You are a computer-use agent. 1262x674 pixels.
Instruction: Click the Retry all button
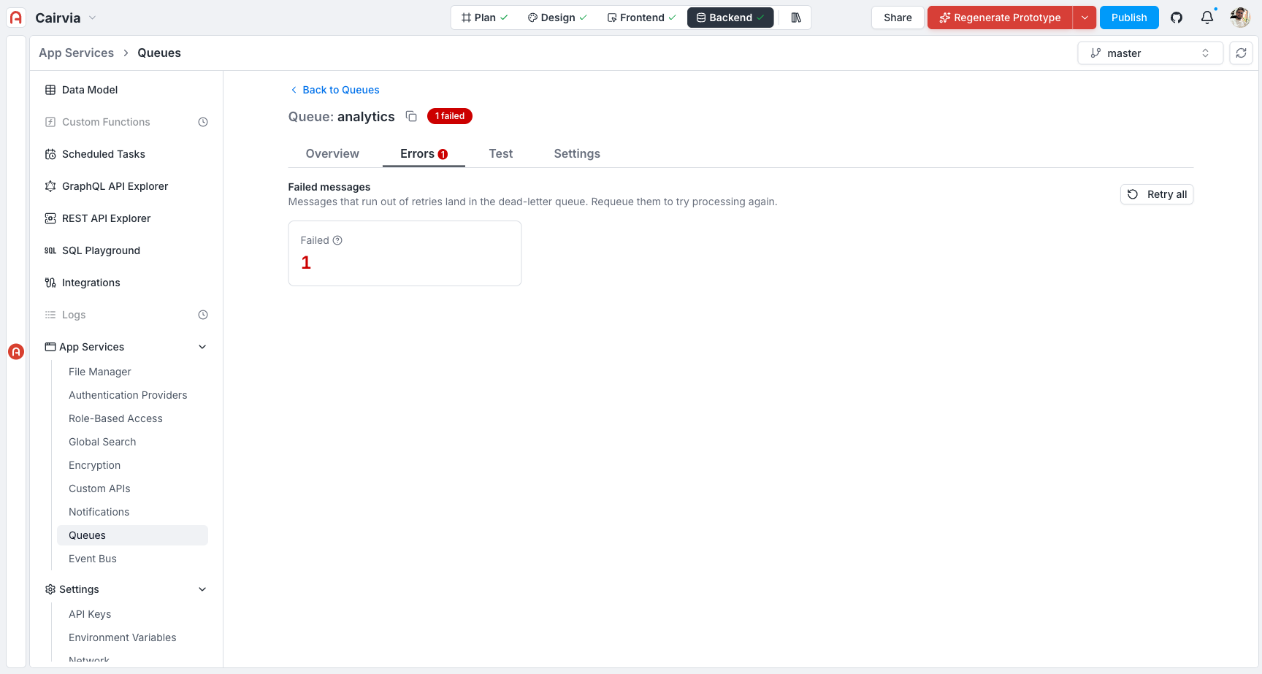[x=1157, y=194]
